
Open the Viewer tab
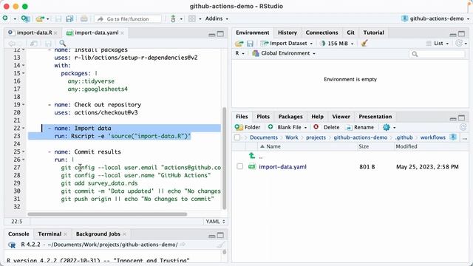pos(341,117)
